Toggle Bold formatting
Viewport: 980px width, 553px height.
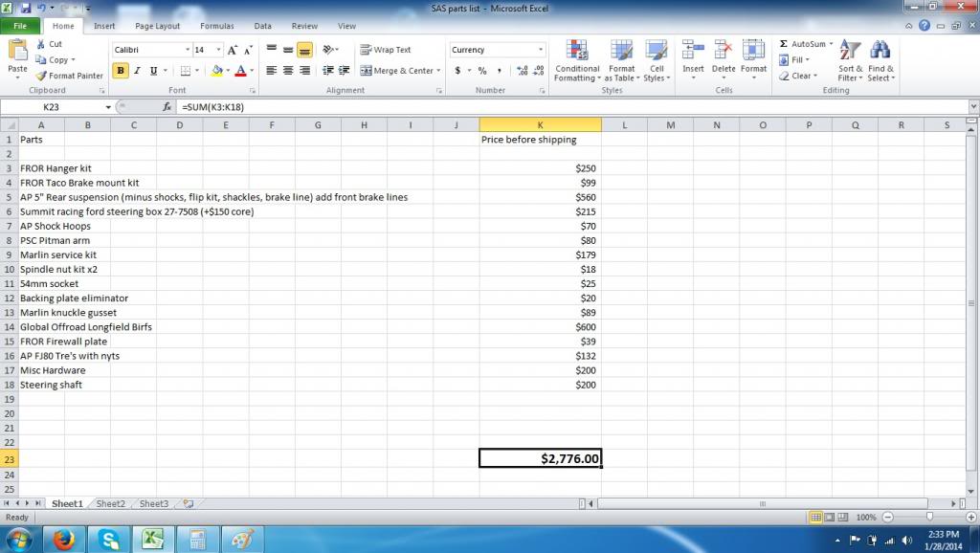(120, 71)
